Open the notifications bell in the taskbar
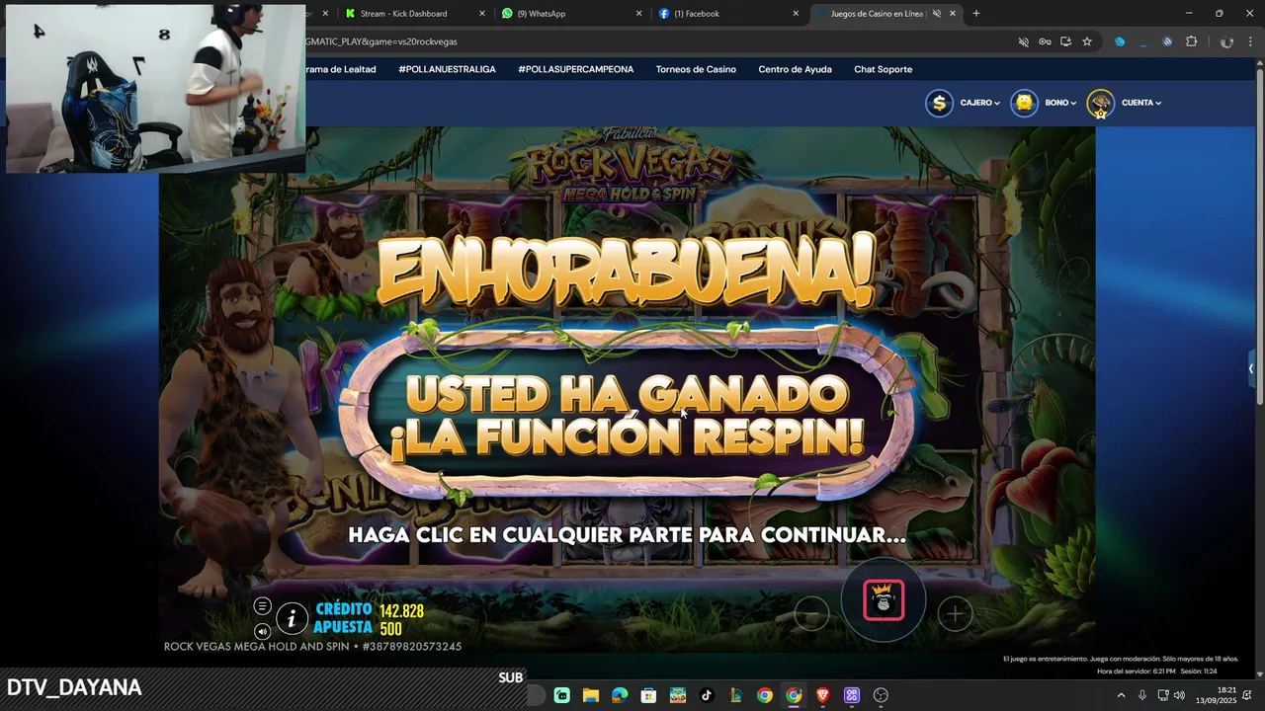The height and width of the screenshot is (711, 1265). click(x=1247, y=695)
